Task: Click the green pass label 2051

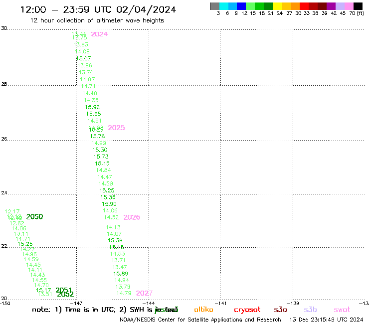Action: pos(64,290)
